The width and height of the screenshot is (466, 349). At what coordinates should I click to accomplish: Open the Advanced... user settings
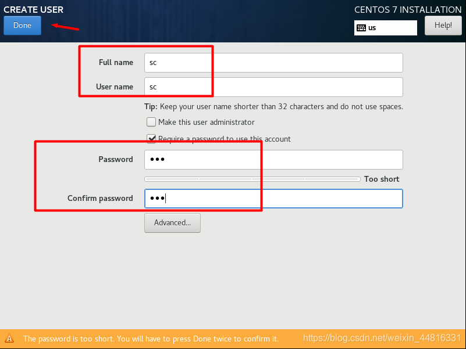(x=172, y=223)
